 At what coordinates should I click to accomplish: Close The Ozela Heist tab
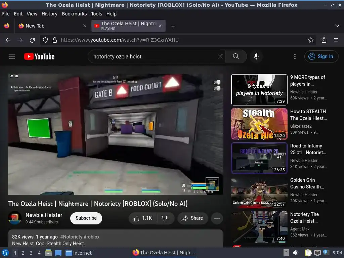pos(160,26)
